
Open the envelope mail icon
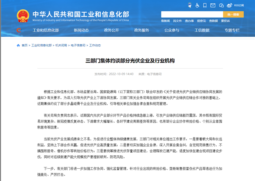pos(213,5)
